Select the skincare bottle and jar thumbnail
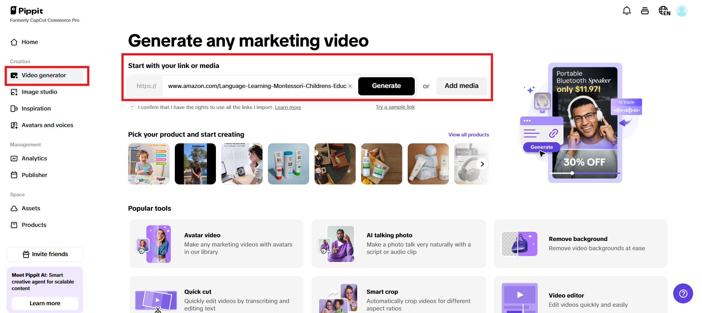Screen dimensions: 702x313 coord(381,164)
